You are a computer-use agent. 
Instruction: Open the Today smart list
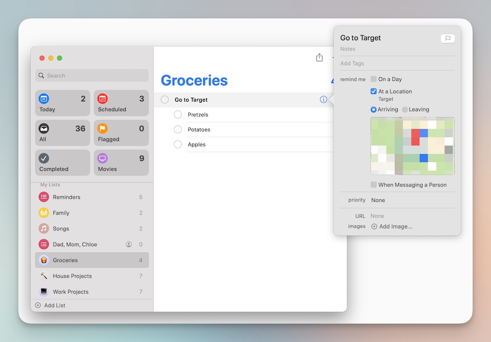click(63, 103)
